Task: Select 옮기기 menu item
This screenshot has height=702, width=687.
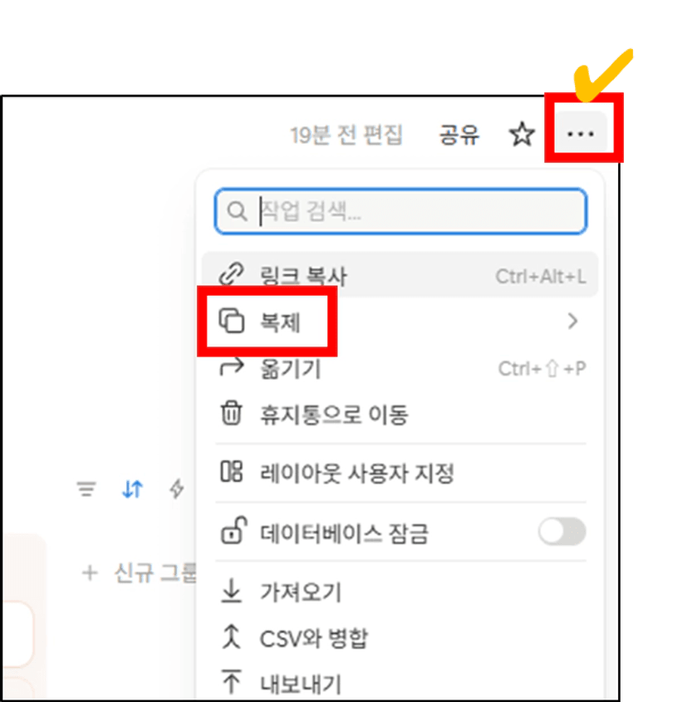Action: [400, 369]
